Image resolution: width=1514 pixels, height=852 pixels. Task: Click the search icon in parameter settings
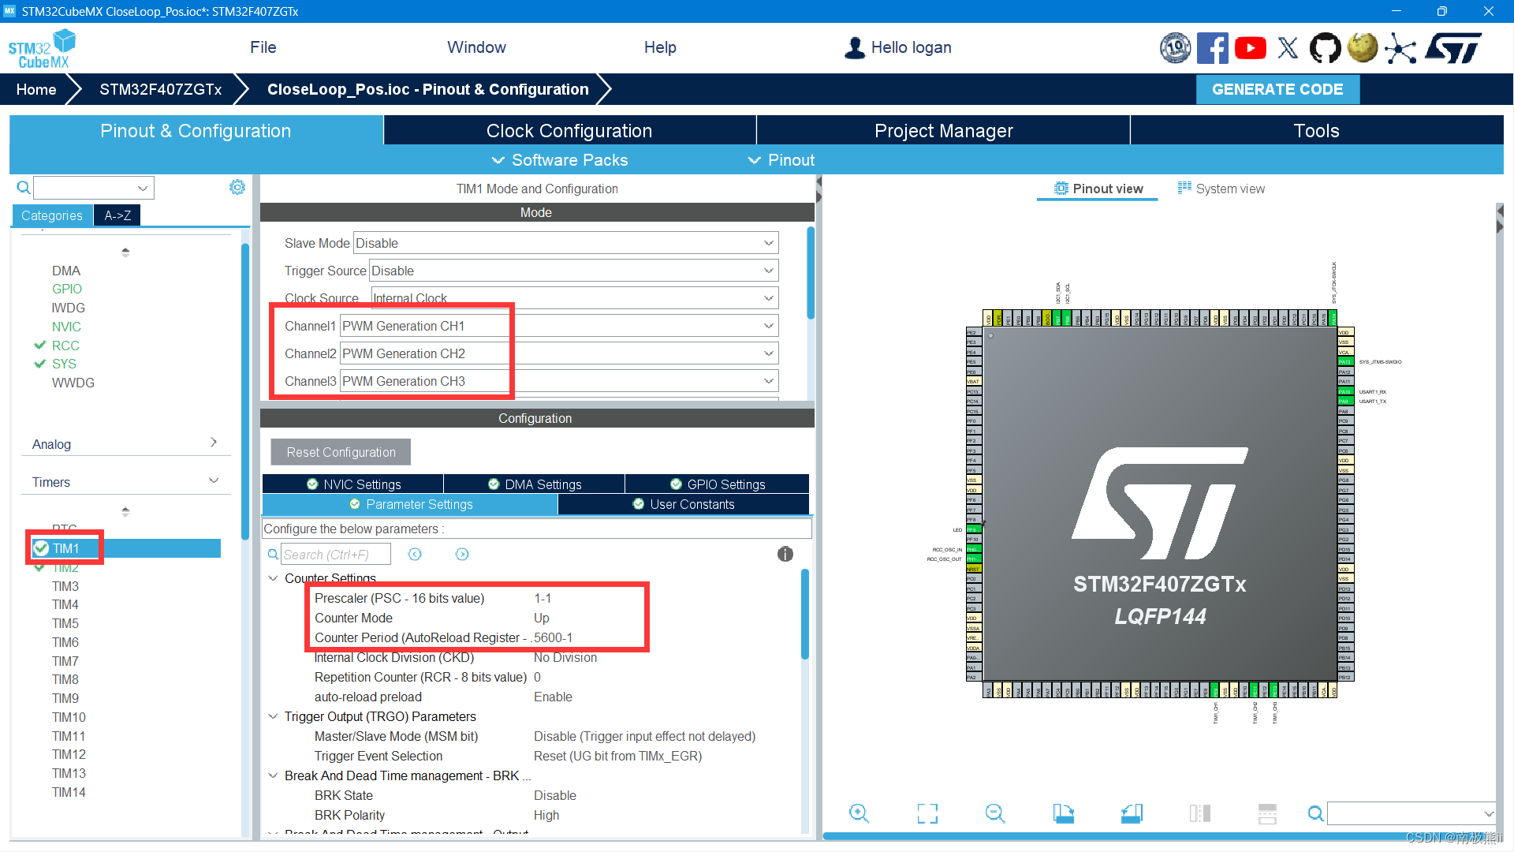pos(274,555)
